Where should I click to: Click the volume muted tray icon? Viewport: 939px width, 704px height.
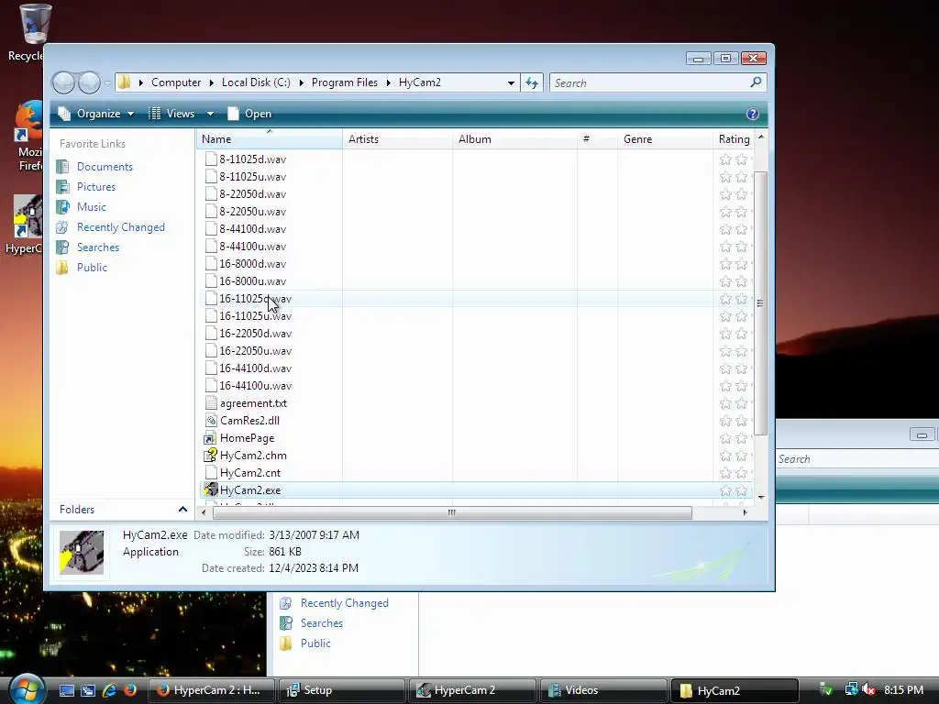coord(868,689)
